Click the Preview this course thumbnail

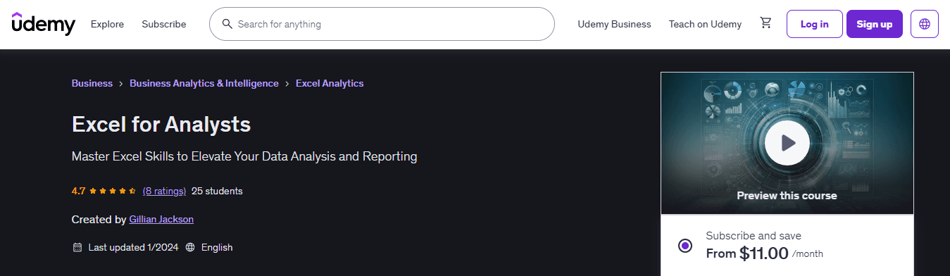click(787, 143)
